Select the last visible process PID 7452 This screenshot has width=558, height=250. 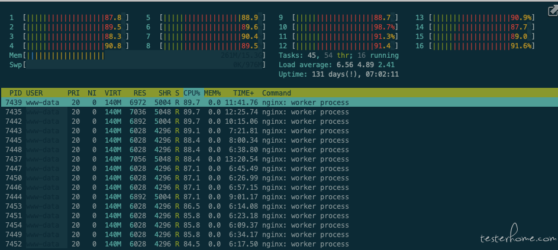178,244
